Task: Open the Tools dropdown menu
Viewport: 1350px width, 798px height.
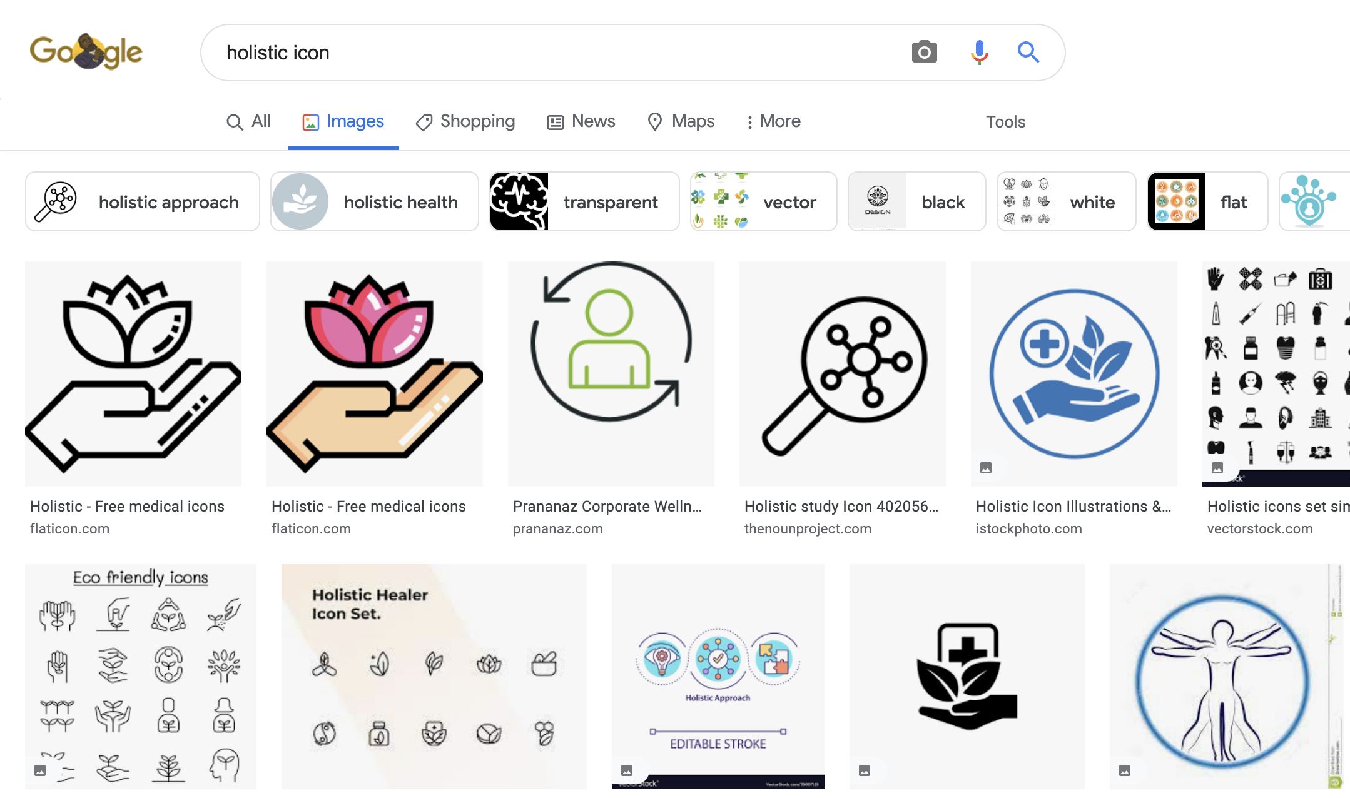Action: coord(1005,121)
